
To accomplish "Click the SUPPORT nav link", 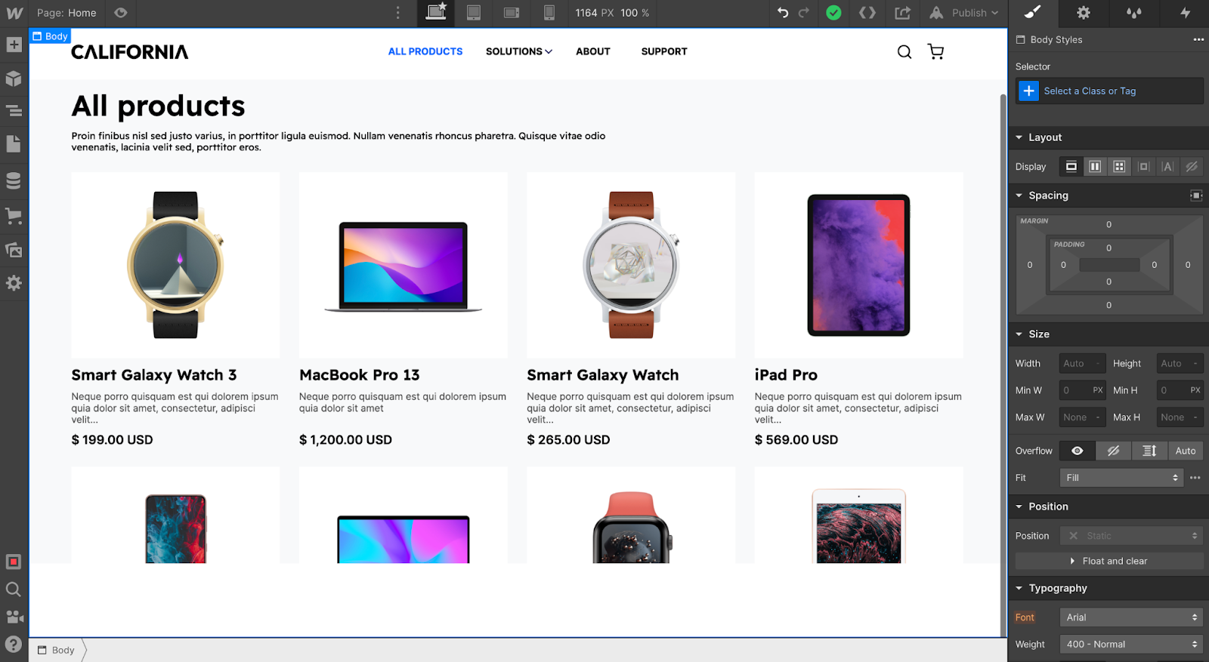I will tap(664, 51).
